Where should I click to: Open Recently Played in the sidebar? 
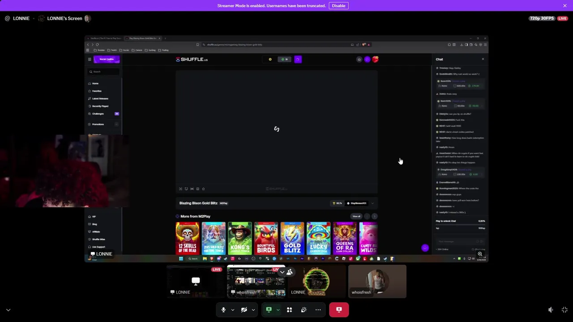click(x=100, y=106)
